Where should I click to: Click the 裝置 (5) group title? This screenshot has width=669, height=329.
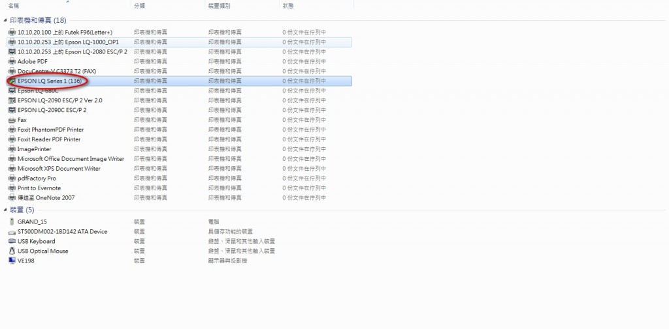coord(22,210)
